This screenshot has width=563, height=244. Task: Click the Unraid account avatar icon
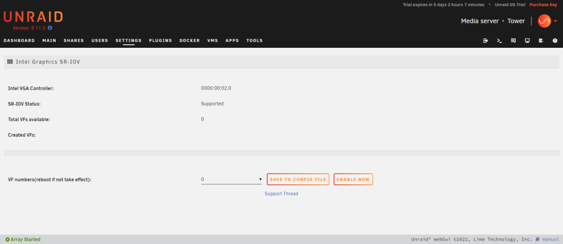tap(544, 21)
